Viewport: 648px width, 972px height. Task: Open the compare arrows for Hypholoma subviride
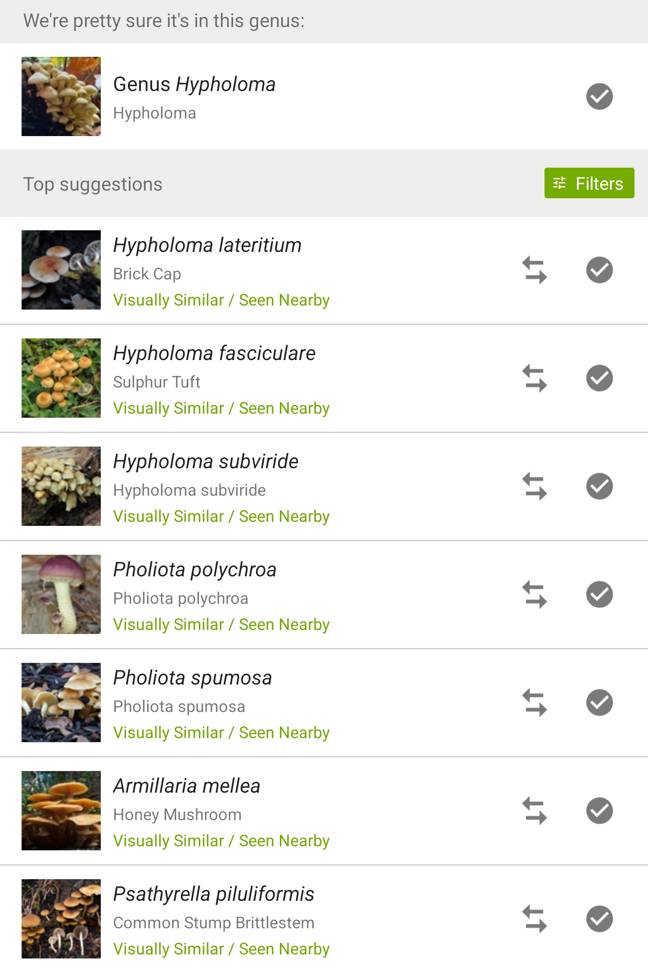[535, 486]
